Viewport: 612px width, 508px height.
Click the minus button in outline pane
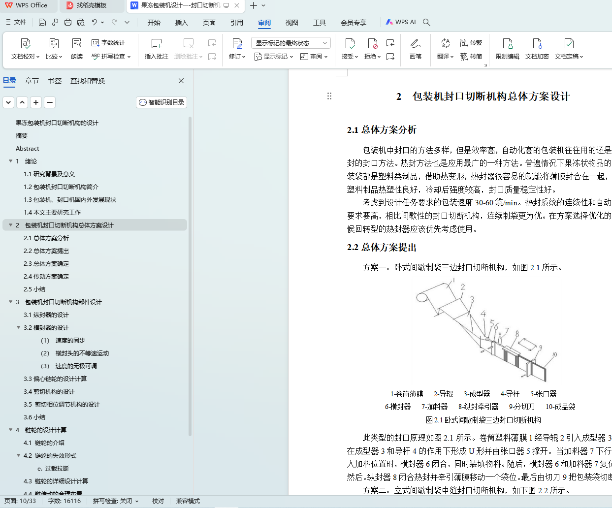tap(50, 102)
